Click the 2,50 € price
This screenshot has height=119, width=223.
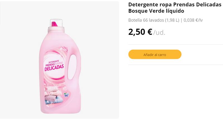pos(140,32)
